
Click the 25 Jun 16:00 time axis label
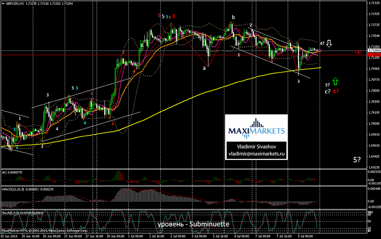pyautogui.click(x=31, y=236)
